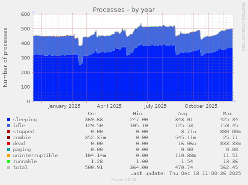Click the idle legend color swatch
The height and width of the screenshot is (185, 248).
coord(8,126)
